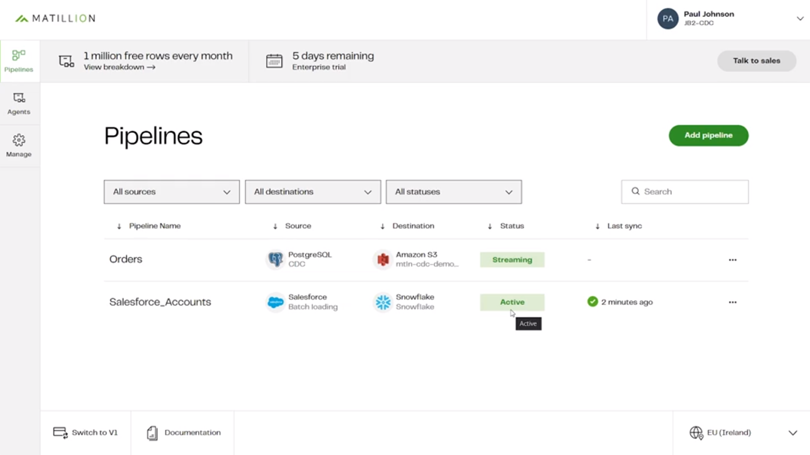Open the Orders pipeline
This screenshot has height=455, width=810.
coord(126,259)
